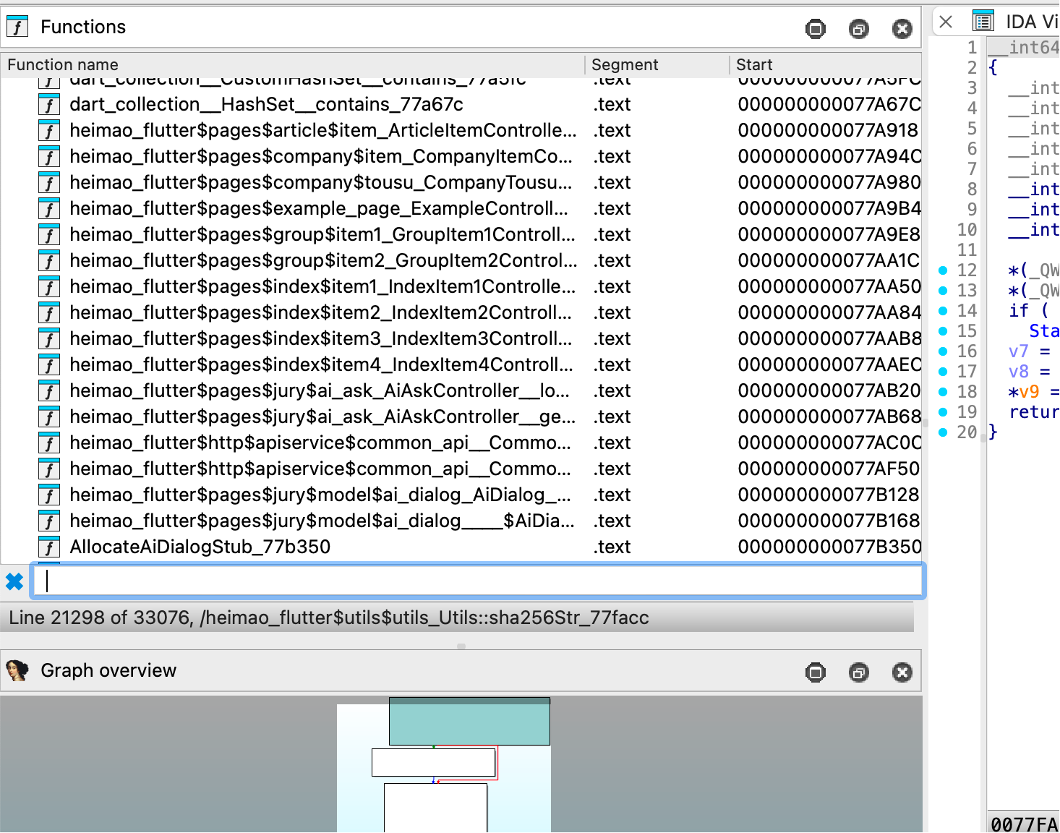Close the IDA View tab
This screenshot has width=1060, height=833.
tap(946, 22)
